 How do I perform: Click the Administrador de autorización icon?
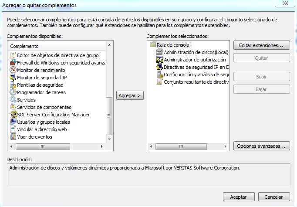pos(160,59)
